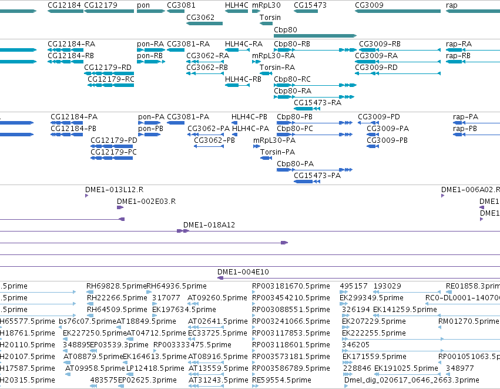
Task: Select EST RE01858.3prime
Action: 473,286
